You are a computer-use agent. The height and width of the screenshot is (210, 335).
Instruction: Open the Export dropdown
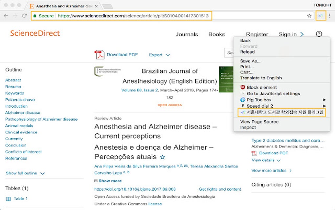(159, 55)
